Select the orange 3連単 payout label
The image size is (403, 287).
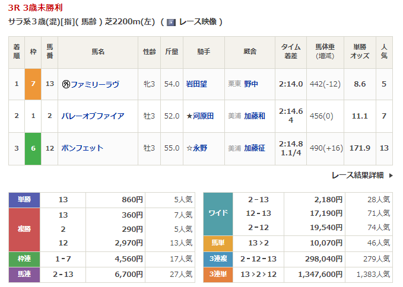click(x=218, y=274)
